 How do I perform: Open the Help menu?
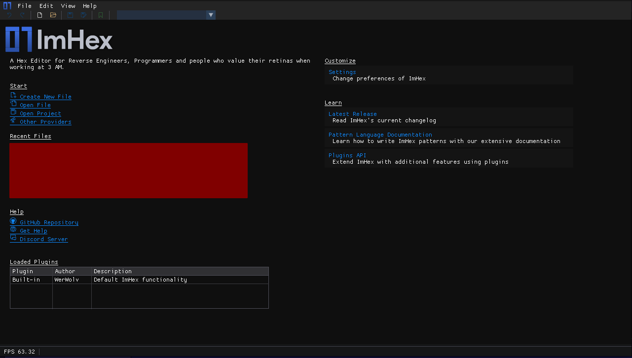click(90, 6)
